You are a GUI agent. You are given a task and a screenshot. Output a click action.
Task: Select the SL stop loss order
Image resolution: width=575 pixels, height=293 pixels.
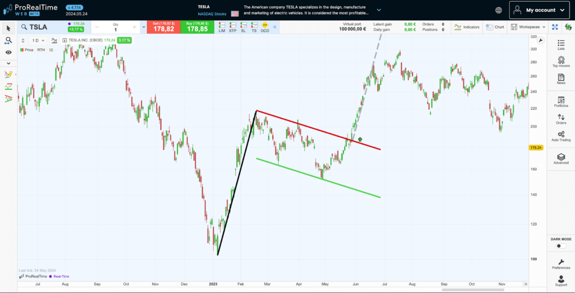click(243, 27)
